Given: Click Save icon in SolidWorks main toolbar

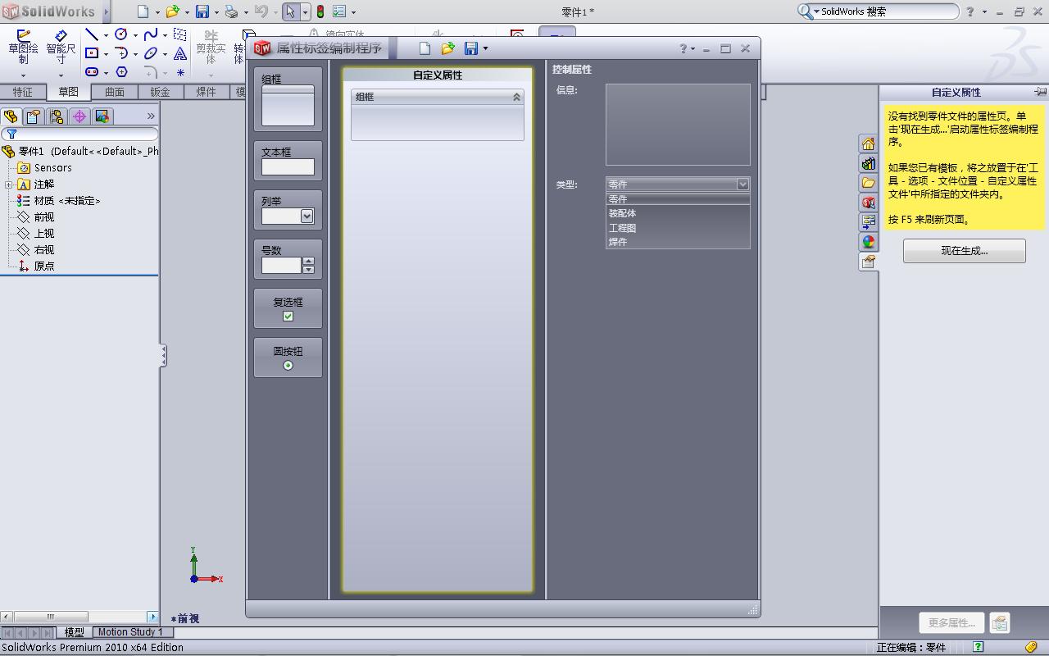Looking at the screenshot, I should 202,11.
